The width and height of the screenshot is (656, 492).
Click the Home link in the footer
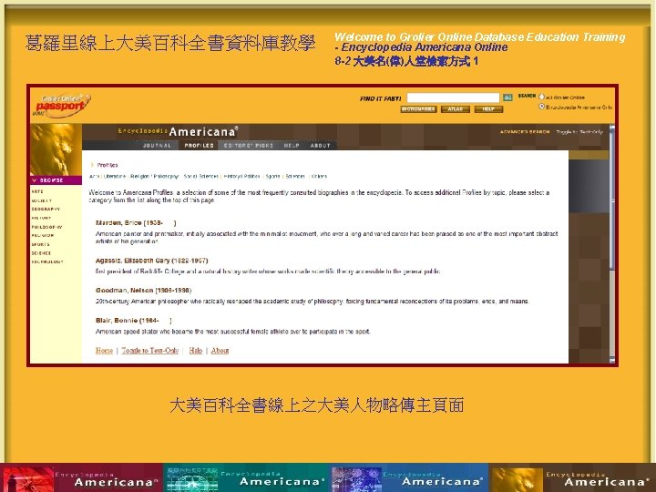click(x=104, y=351)
